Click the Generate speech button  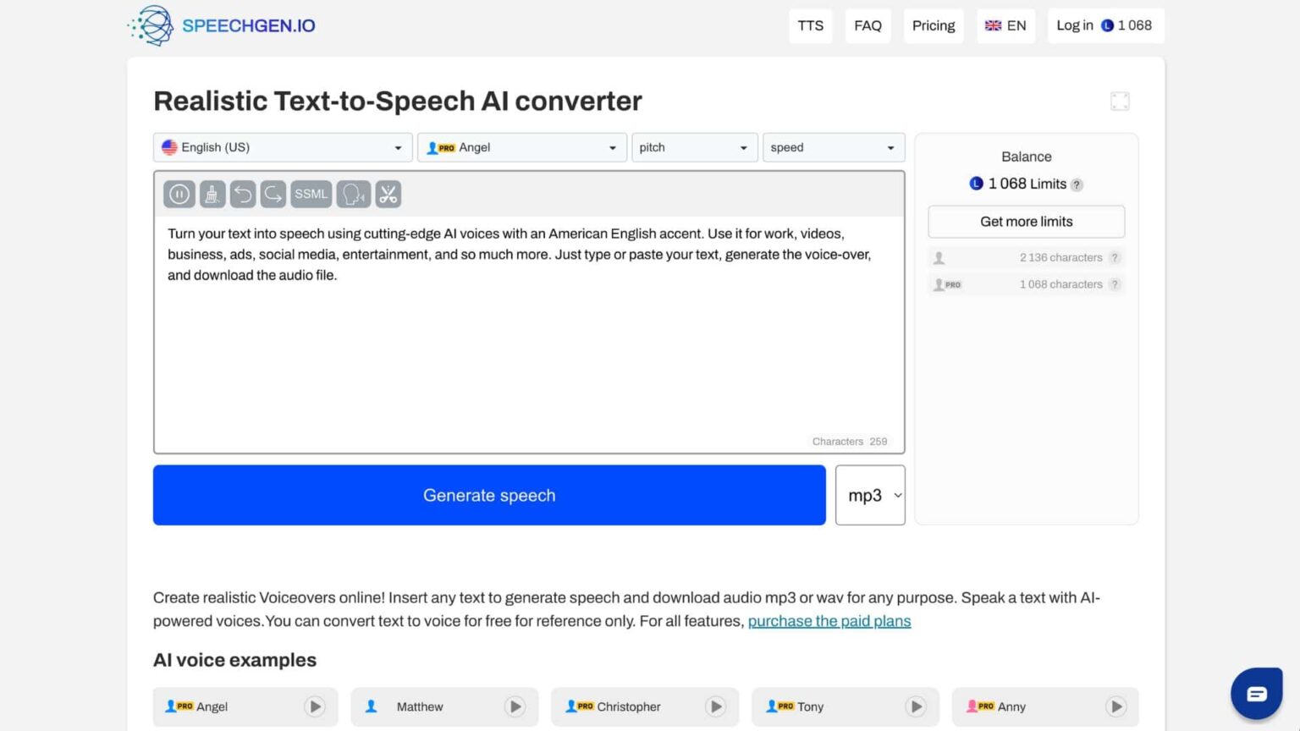pos(489,495)
